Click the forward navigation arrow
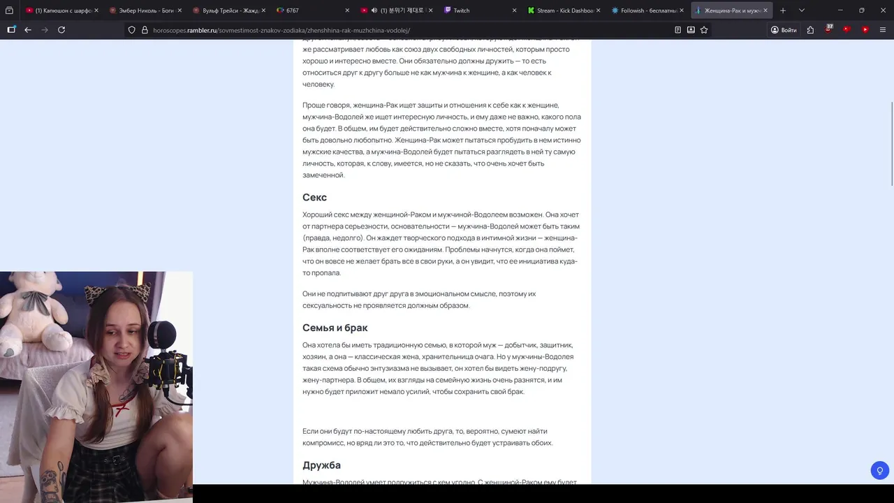 click(x=45, y=30)
